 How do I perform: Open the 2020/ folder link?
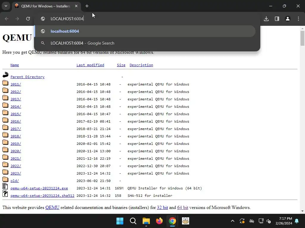pyautogui.click(x=16, y=151)
